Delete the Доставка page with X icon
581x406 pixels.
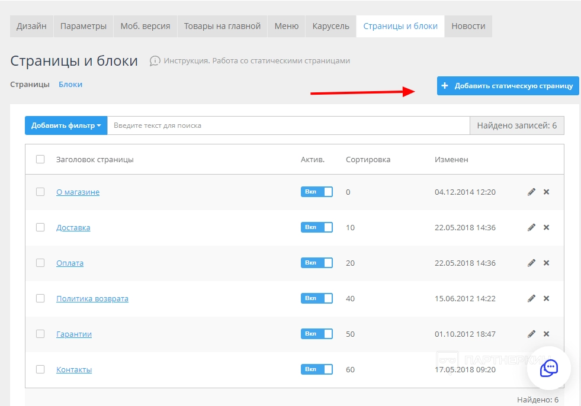546,227
